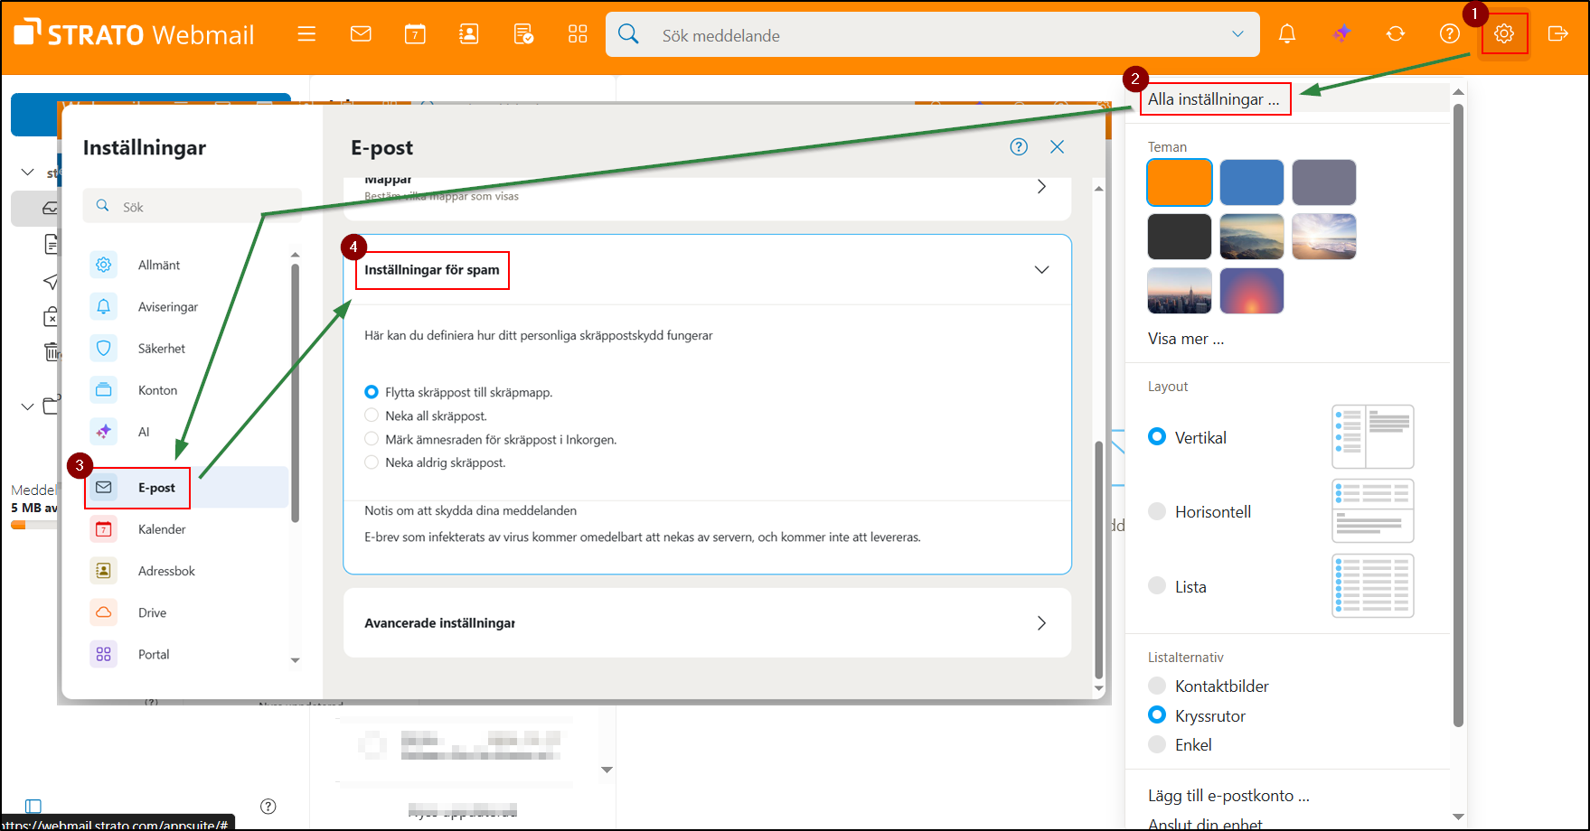Collapse the 'Inställningar för spam' section
The width and height of the screenshot is (1590, 831).
coord(1041,270)
